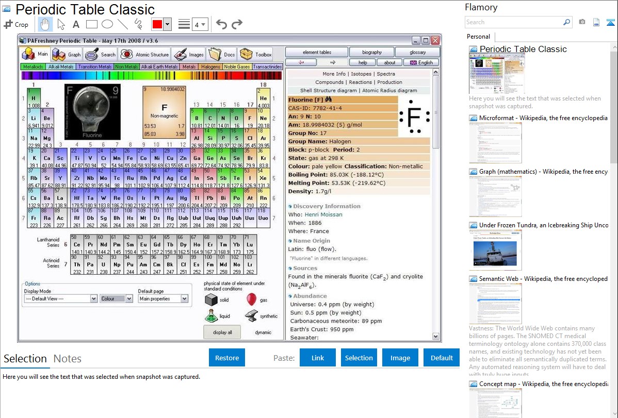Toggle the Transactinides category filter

click(267, 66)
